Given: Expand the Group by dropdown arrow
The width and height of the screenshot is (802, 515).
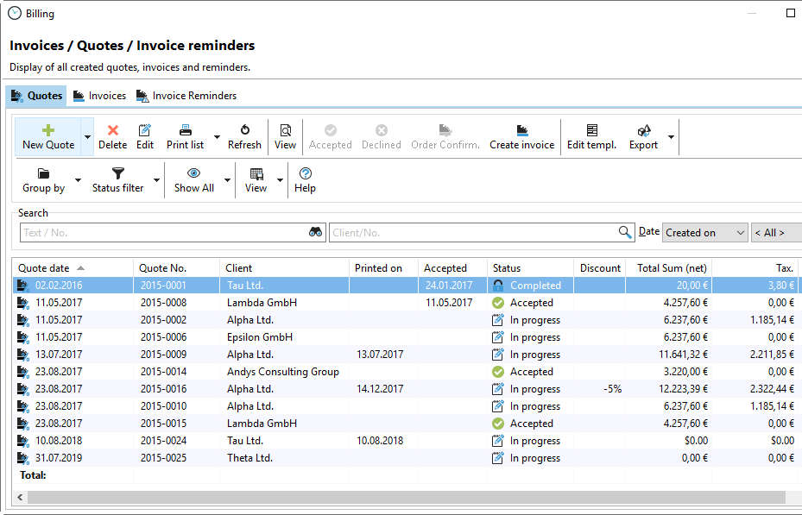Looking at the screenshot, I should (78, 180).
